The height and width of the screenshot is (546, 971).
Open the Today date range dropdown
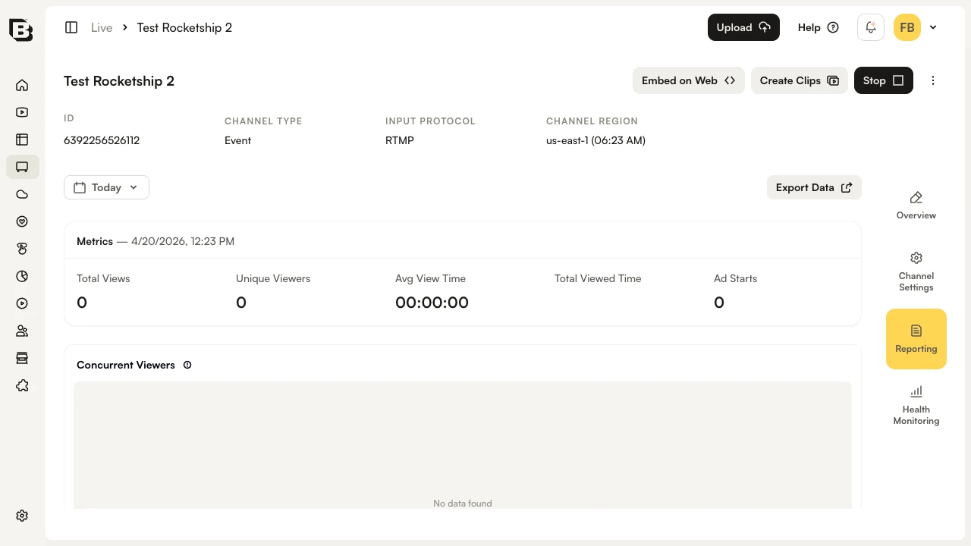[x=106, y=187]
